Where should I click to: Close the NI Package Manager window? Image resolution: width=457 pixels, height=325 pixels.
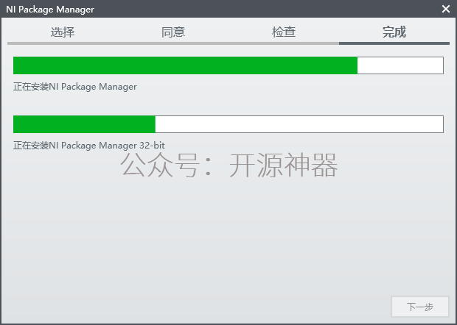pos(446,9)
